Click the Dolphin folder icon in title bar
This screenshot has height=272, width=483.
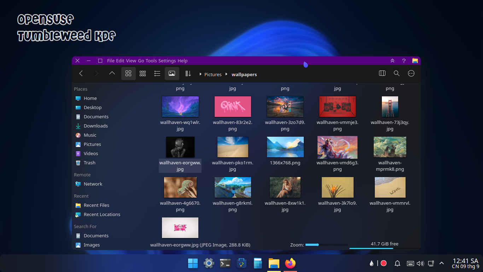click(x=415, y=61)
